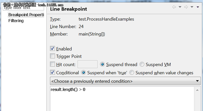Click the forward navigation arrow icon

point(186,7)
